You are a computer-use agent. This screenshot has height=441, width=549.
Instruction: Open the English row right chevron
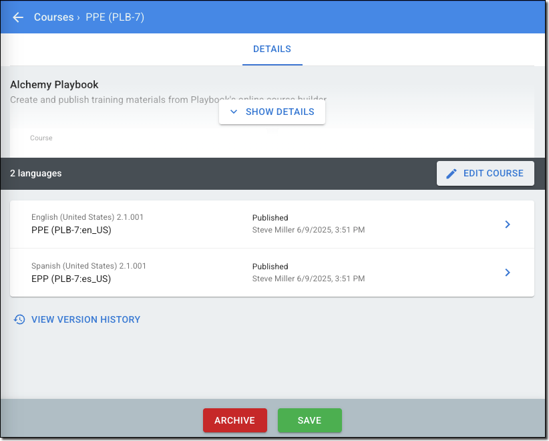click(508, 225)
